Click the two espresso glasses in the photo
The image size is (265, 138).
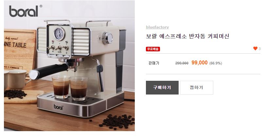(x=70, y=87)
